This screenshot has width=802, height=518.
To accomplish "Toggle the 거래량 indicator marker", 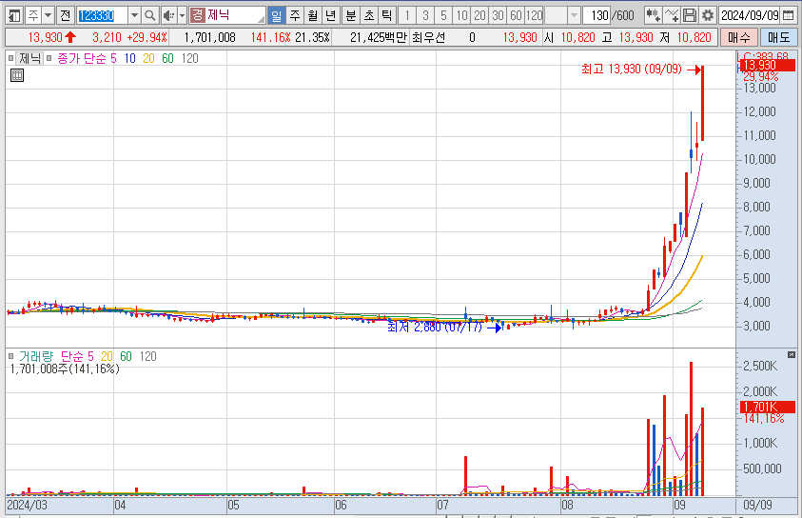I will tap(10, 356).
